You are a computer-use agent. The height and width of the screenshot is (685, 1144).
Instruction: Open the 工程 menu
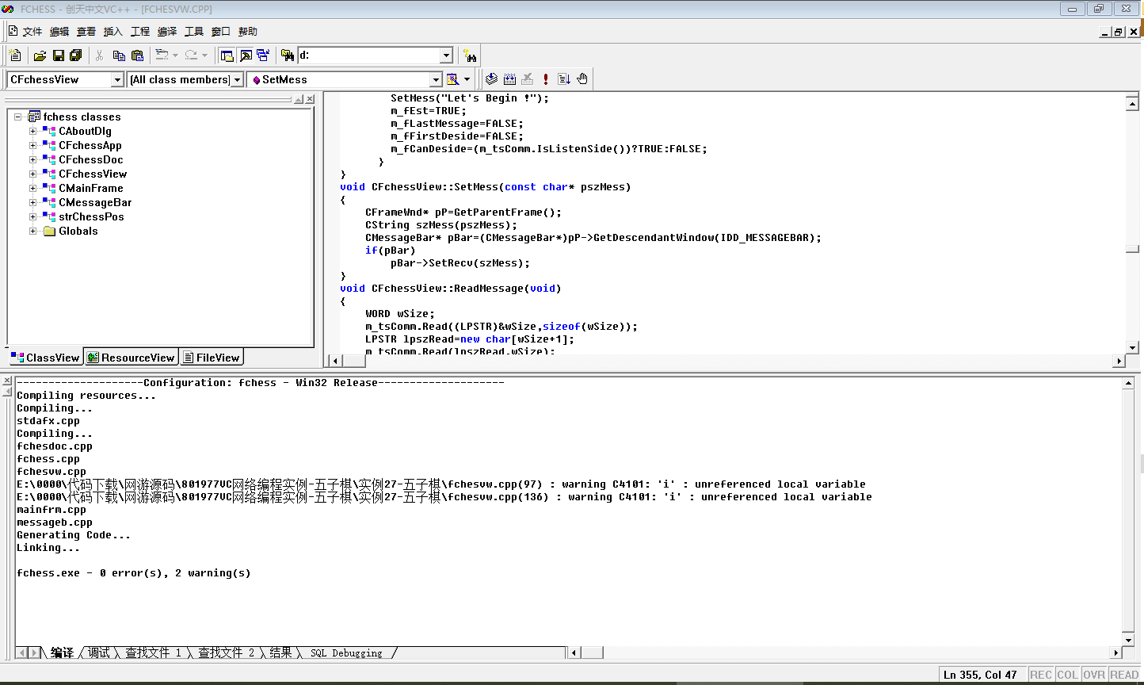click(140, 32)
